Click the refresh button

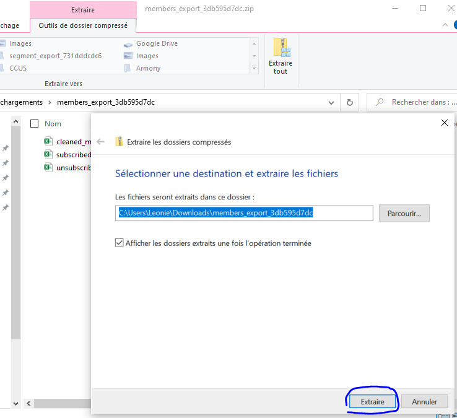(350, 102)
